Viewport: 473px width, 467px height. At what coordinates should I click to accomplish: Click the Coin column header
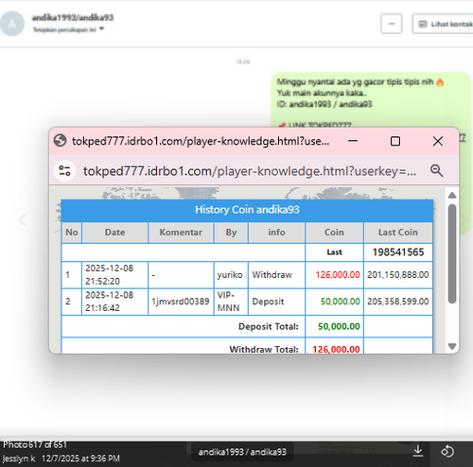334,233
